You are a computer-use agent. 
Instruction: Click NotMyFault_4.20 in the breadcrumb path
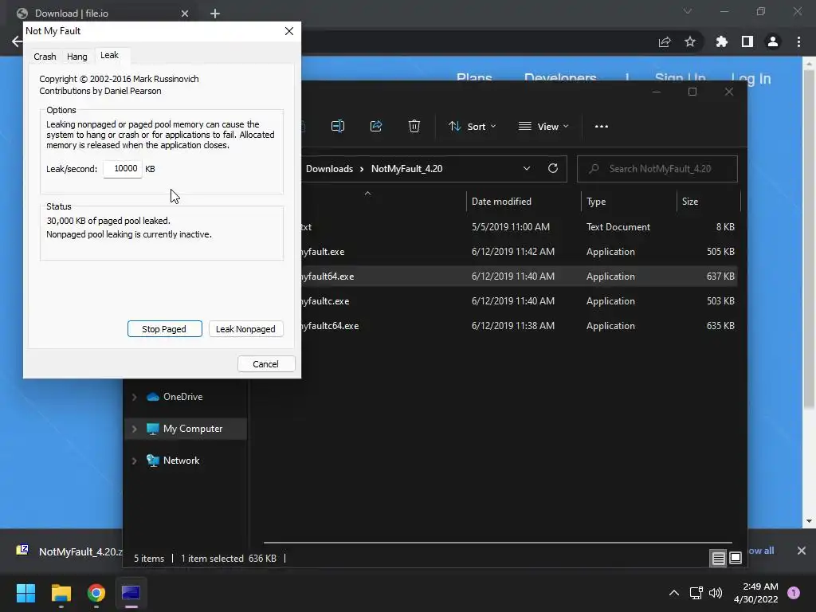(407, 169)
